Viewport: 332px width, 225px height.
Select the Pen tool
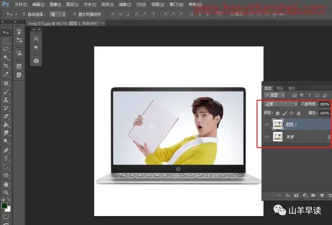(x=6, y=150)
